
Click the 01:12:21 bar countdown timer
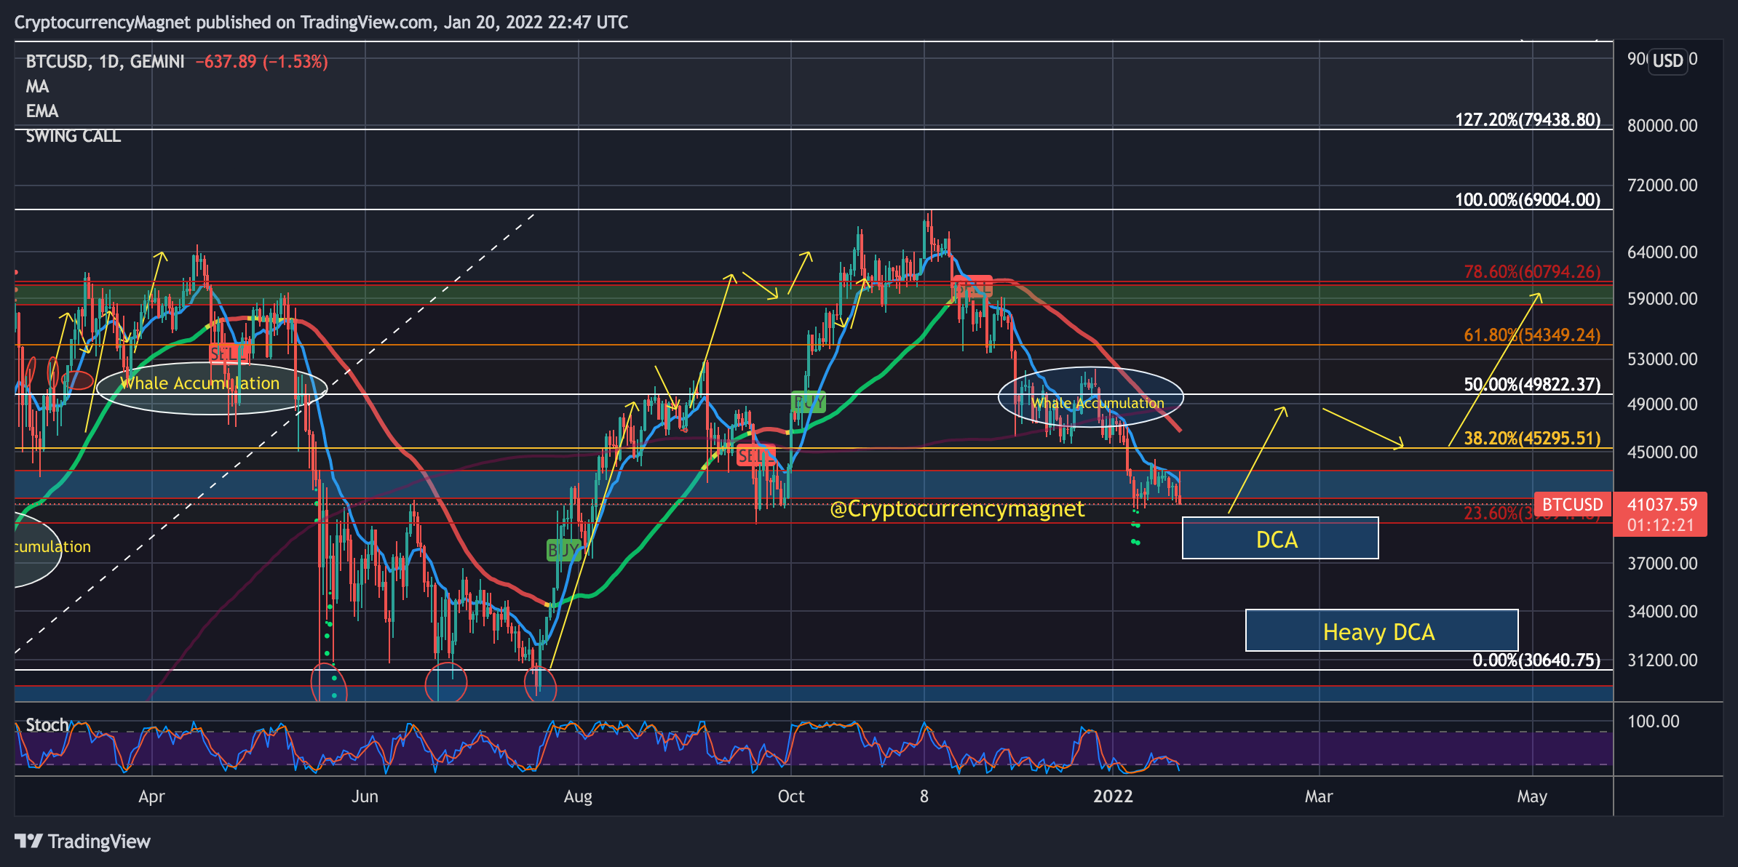pyautogui.click(x=1662, y=525)
